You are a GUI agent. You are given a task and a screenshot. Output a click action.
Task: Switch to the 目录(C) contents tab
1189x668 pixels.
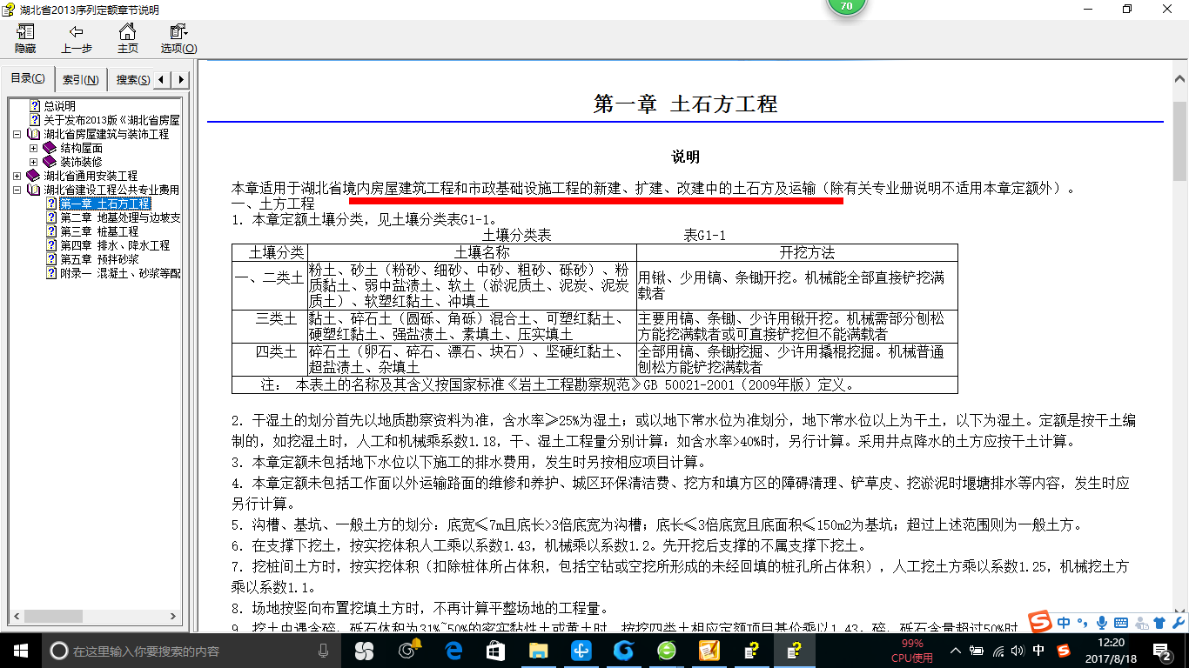pyautogui.click(x=28, y=79)
